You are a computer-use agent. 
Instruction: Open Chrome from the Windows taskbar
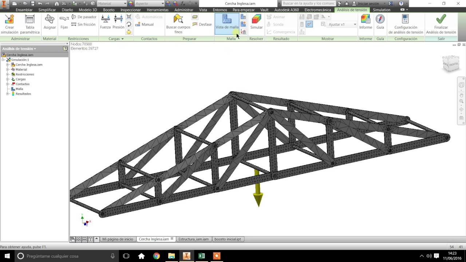[x=156, y=256]
